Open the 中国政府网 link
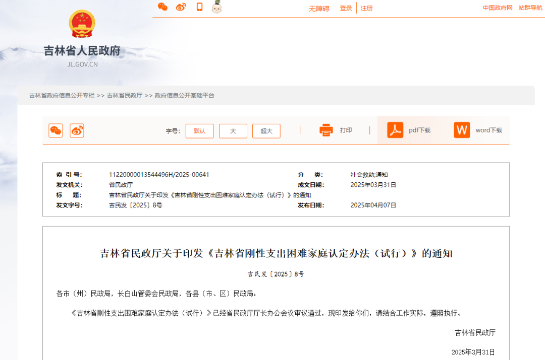Image resolution: width=545 pixels, height=360 pixels. click(x=497, y=8)
